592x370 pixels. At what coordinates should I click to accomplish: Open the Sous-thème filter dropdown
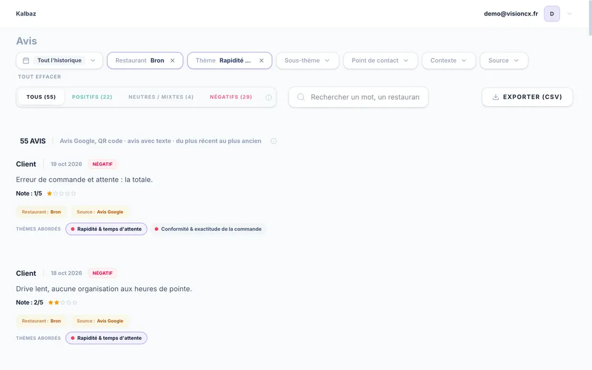[307, 60]
